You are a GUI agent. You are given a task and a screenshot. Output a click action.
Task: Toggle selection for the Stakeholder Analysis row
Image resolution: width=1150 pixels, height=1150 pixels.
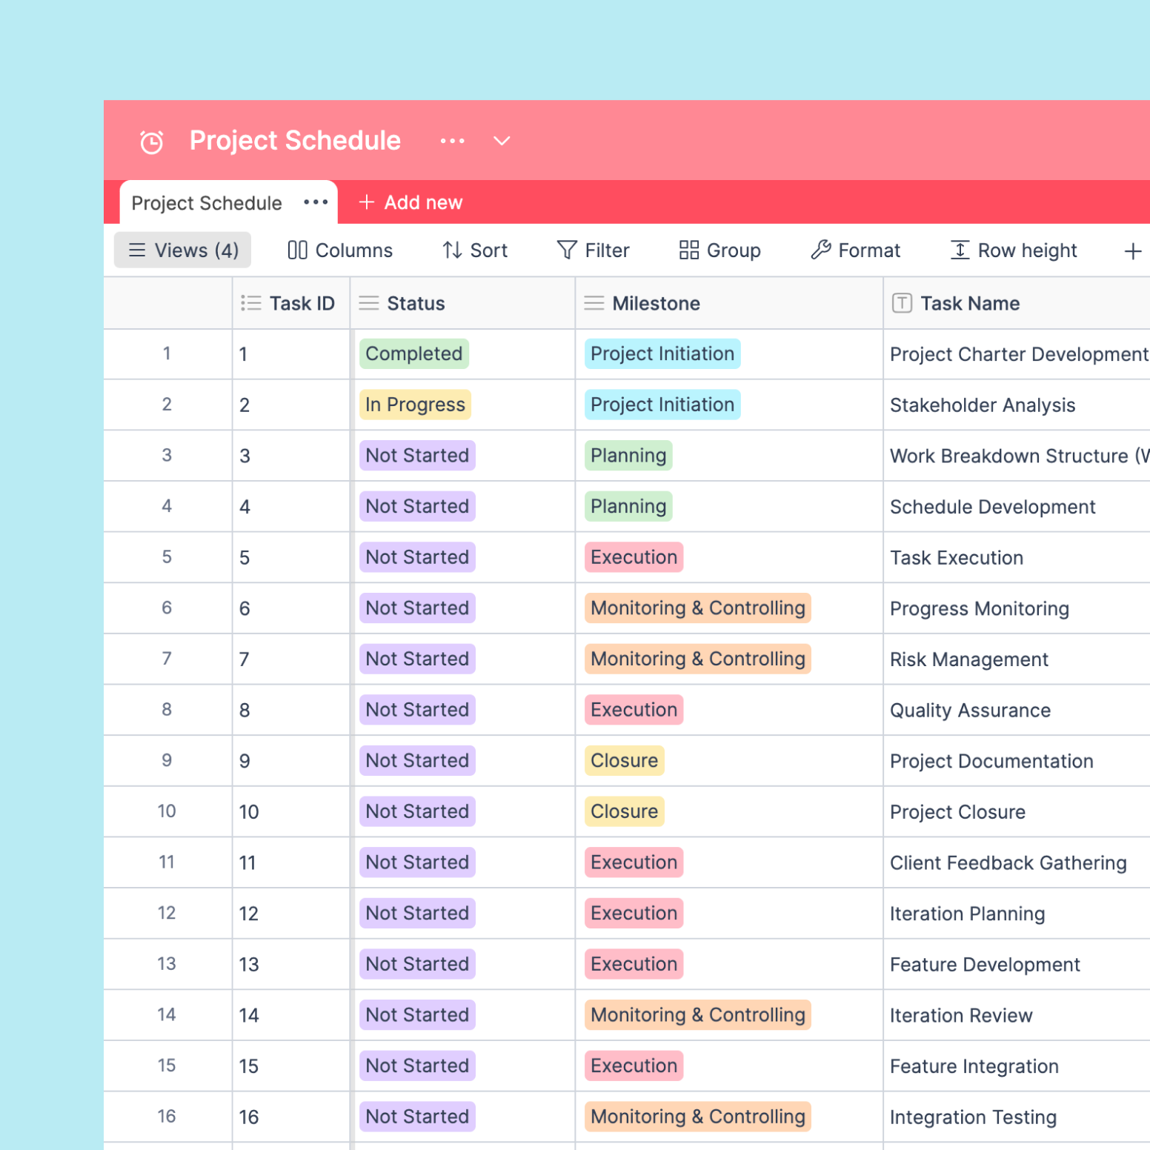tap(167, 405)
